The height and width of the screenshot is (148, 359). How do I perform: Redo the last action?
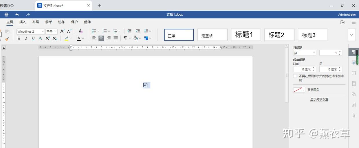point(28,14)
